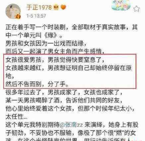
Task: Click the orange heart badge icon
Action: (63, 8)
